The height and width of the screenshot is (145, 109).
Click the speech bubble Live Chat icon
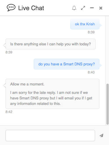click(11, 8)
